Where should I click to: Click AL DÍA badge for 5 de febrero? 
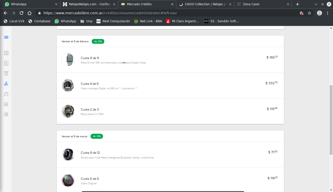[x=98, y=41]
